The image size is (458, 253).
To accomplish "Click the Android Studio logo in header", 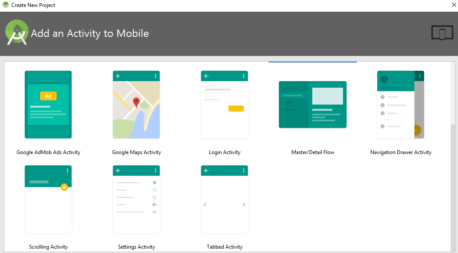I will (x=17, y=33).
